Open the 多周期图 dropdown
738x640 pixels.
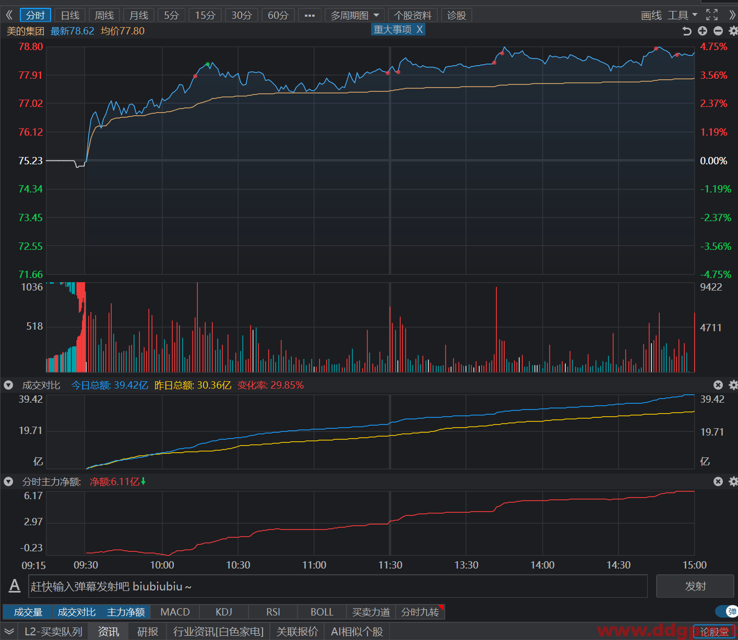click(x=355, y=16)
